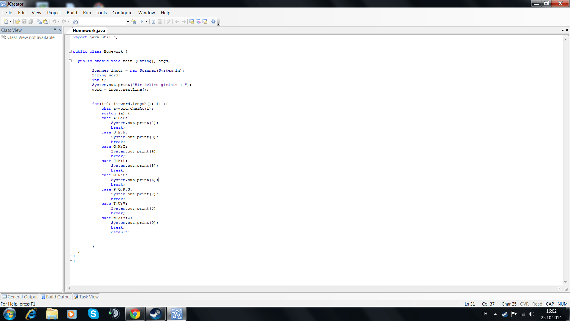Run project with blue play arrow

pos(142,21)
